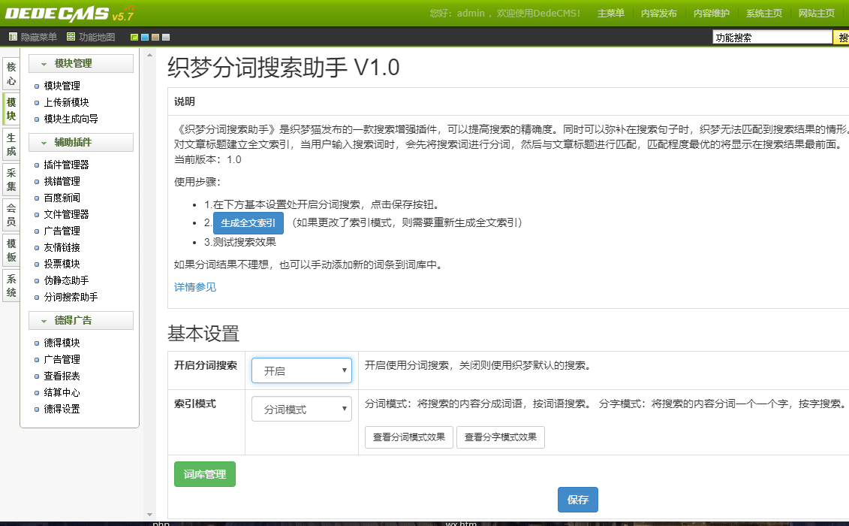Switch to the 系统 side tab
Screen dimensions: 849x526
pos(11,286)
